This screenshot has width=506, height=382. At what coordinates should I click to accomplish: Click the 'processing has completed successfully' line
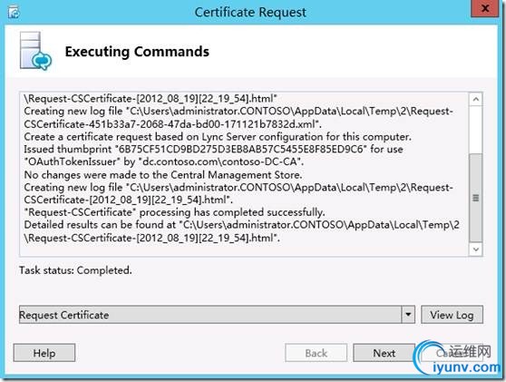point(175,212)
